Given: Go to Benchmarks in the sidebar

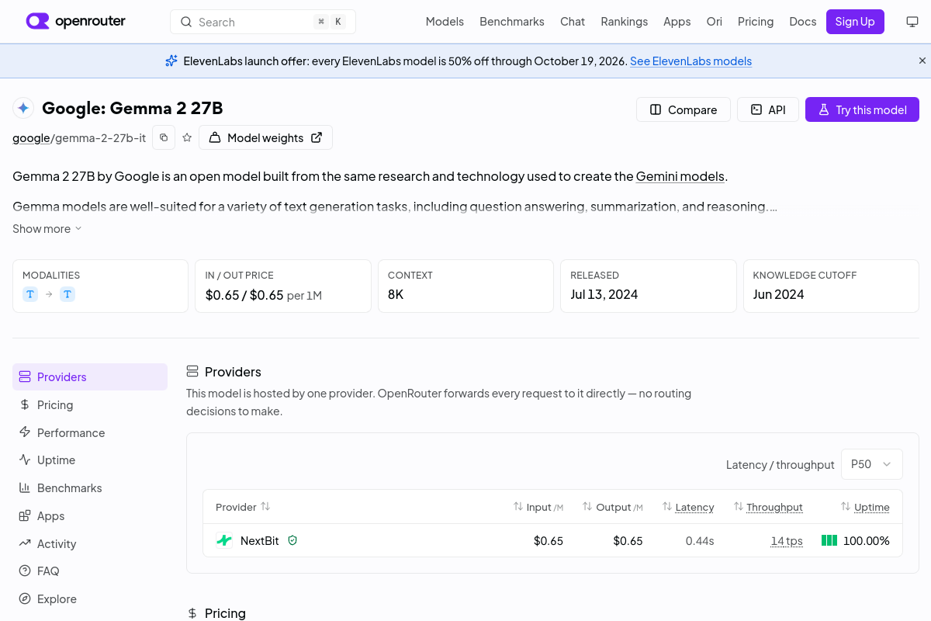Looking at the screenshot, I should coord(90,487).
